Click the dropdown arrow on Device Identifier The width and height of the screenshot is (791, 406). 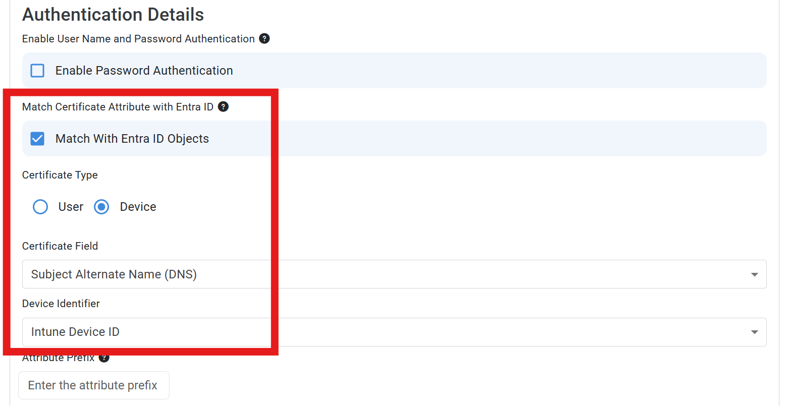[754, 332]
